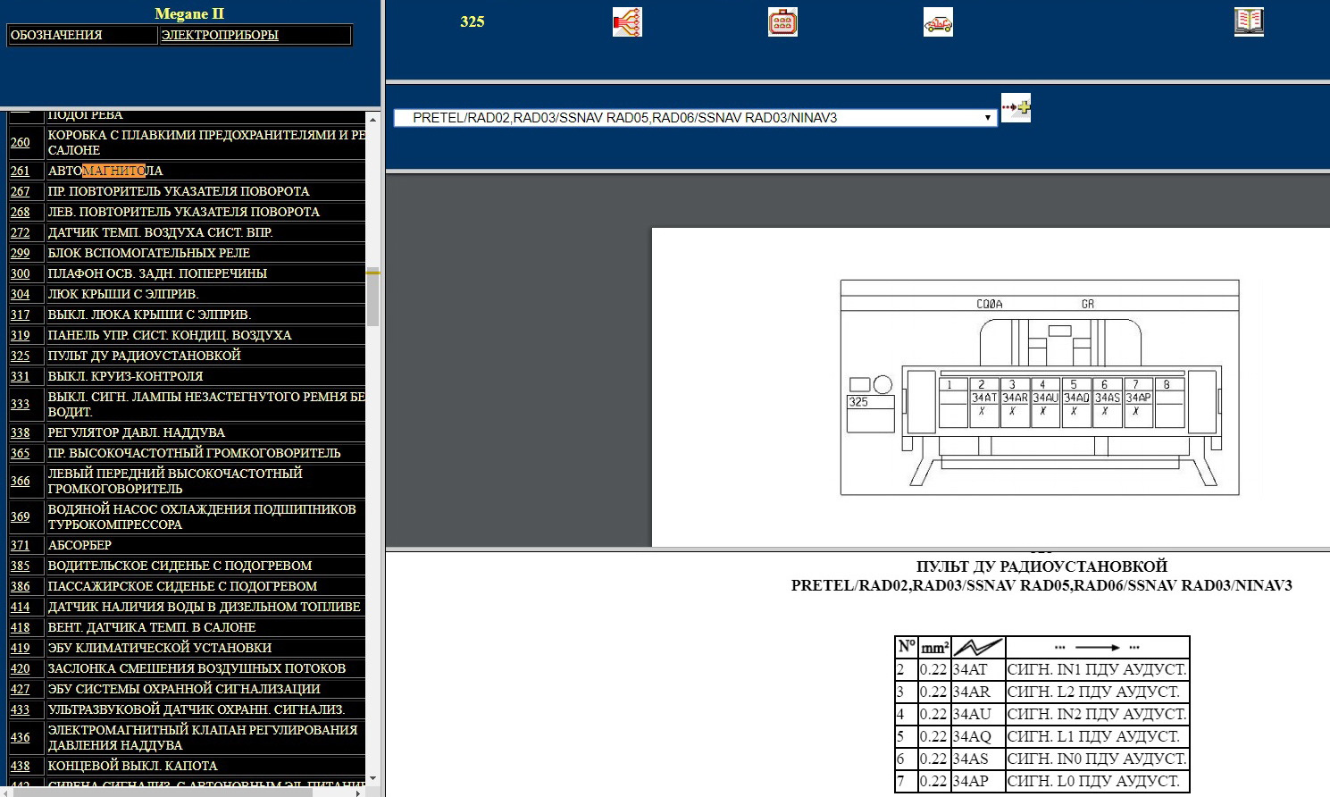Open component link 300
Image resolution: width=1330 pixels, height=797 pixels.
21,273
